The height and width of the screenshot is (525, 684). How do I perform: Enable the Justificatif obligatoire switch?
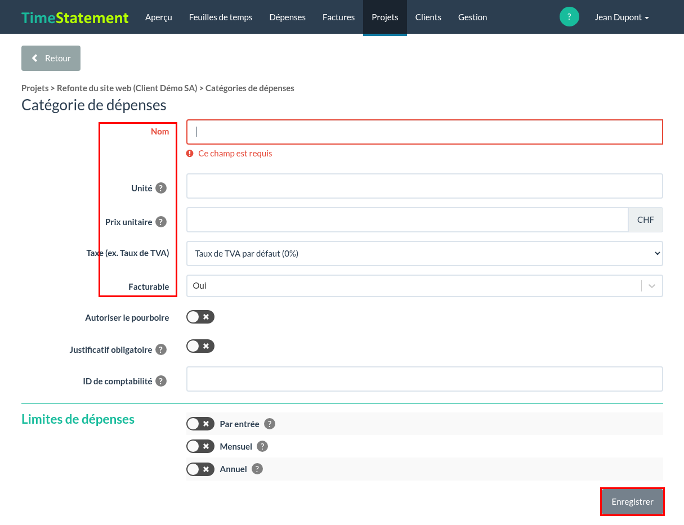point(200,345)
